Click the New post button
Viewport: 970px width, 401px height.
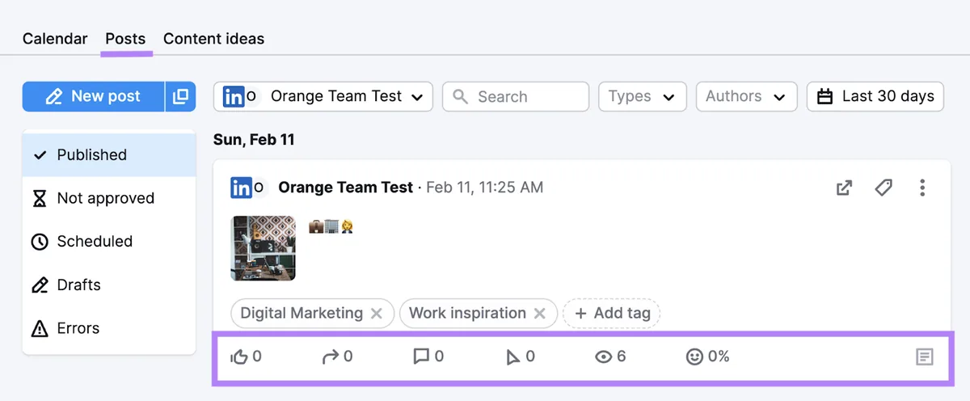[x=93, y=96]
